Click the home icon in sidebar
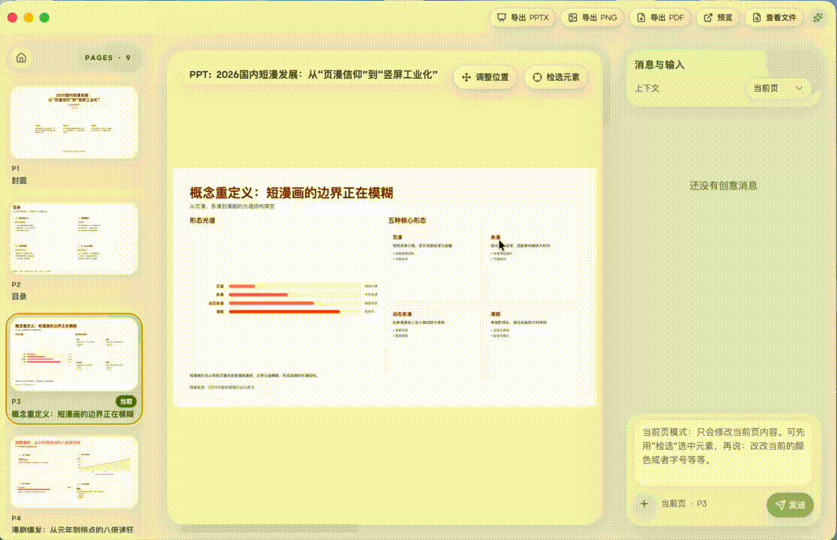The width and height of the screenshot is (837, 540). [x=21, y=58]
